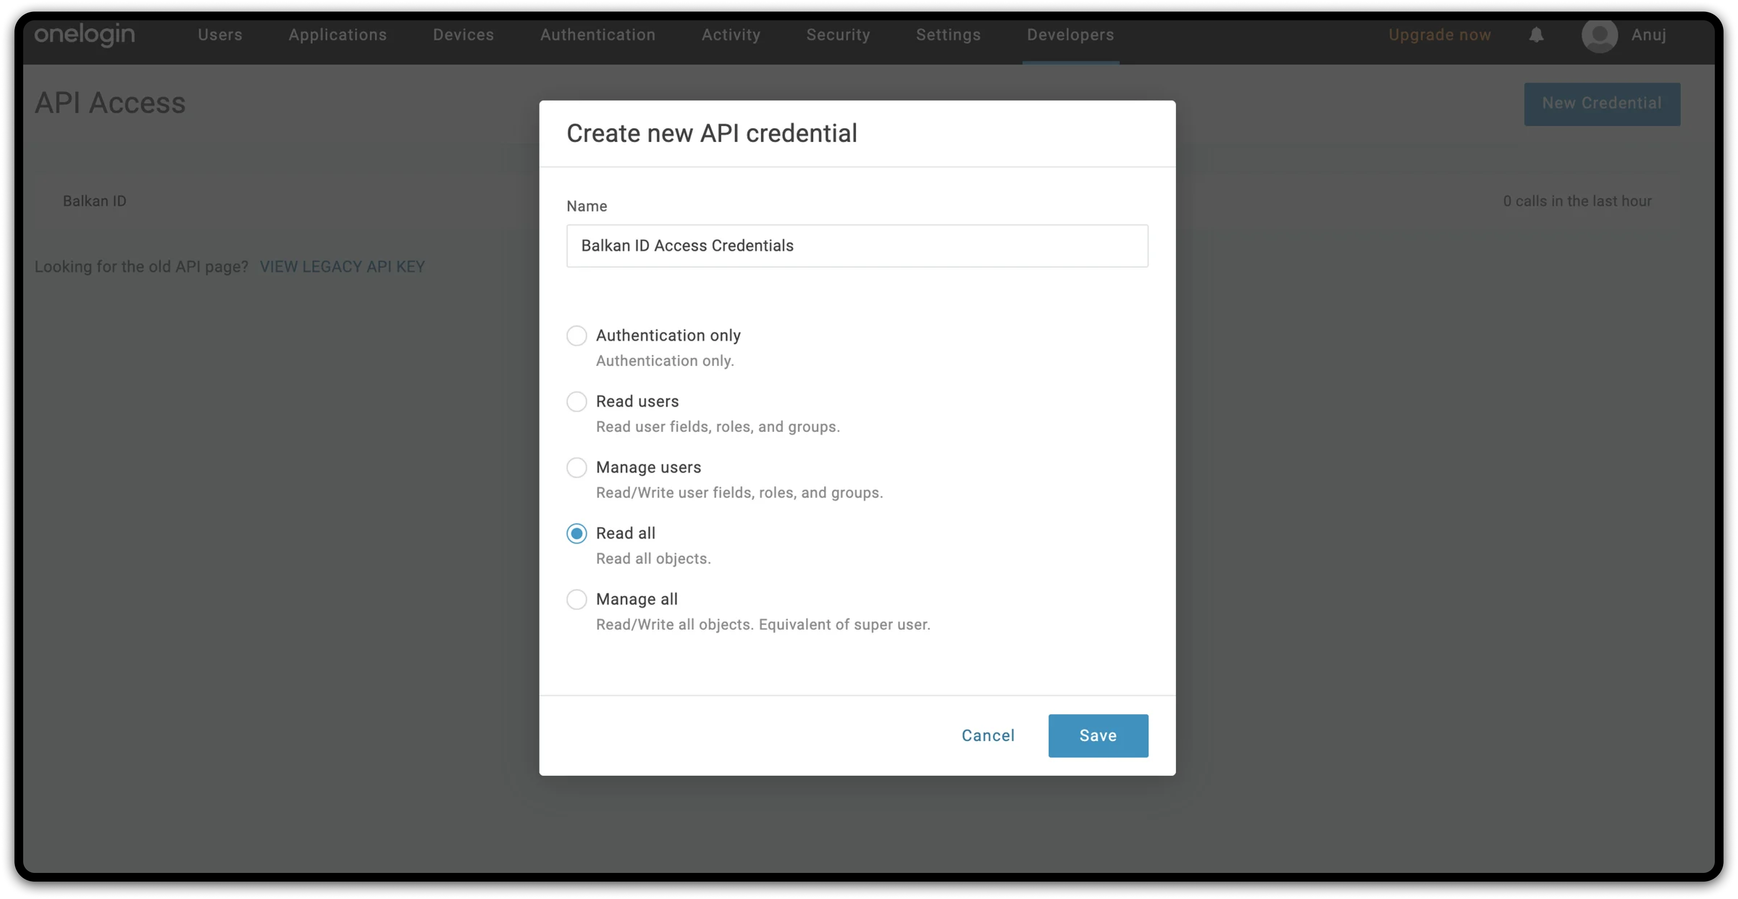Choose the Manage all radio option
The width and height of the screenshot is (1738, 899).
coord(576,599)
